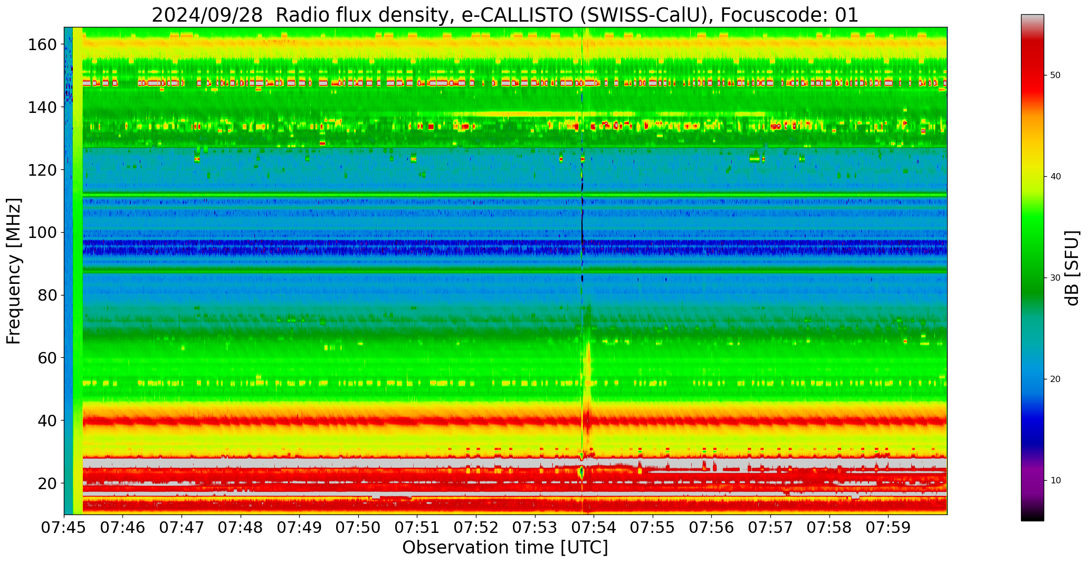Click the 07:48 time tick label
Viewport: 1088px width, 563px height.
(x=241, y=527)
